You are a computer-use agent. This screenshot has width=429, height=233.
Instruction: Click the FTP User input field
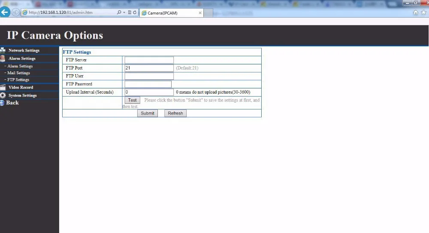149,76
